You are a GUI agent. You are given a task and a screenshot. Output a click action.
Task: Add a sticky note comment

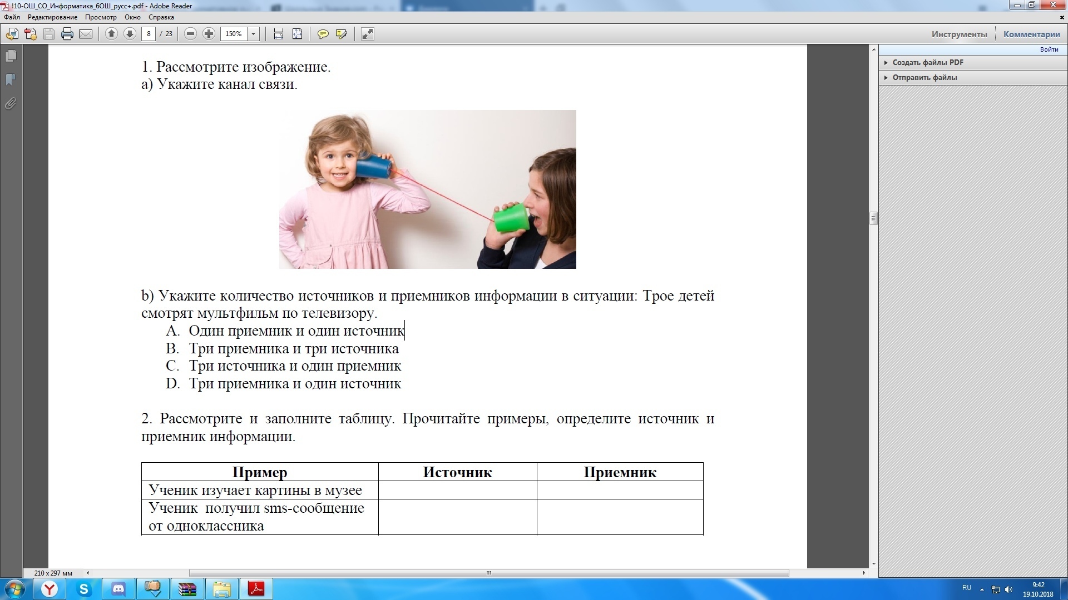(x=323, y=34)
